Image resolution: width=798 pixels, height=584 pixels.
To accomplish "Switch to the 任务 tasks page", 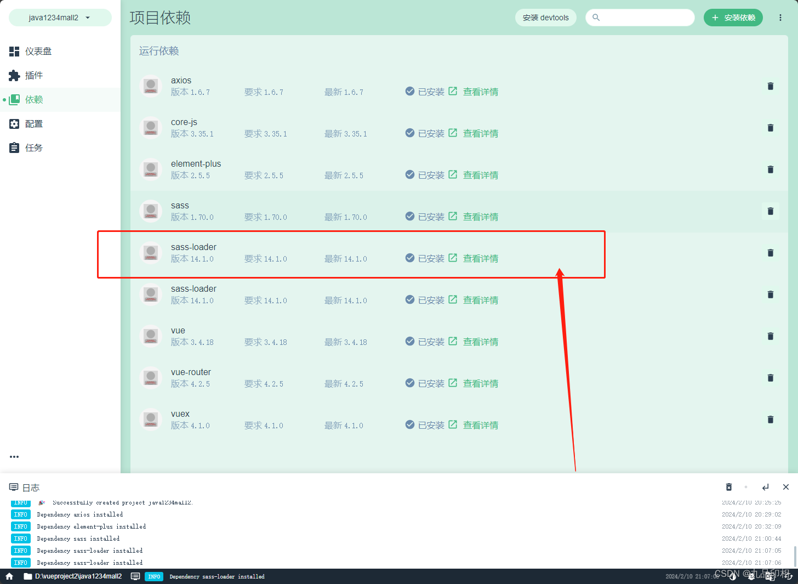I will pos(60,148).
